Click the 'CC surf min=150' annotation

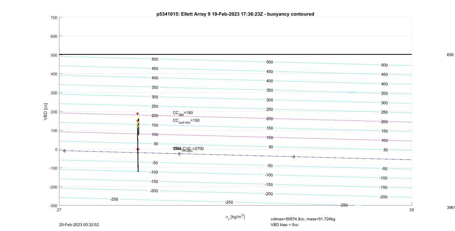186,121
